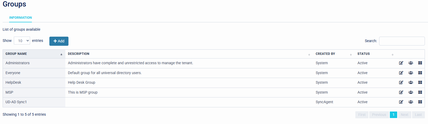The width and height of the screenshot is (428, 124).
Task: Open members icon for Everyone group
Action: 411,73
